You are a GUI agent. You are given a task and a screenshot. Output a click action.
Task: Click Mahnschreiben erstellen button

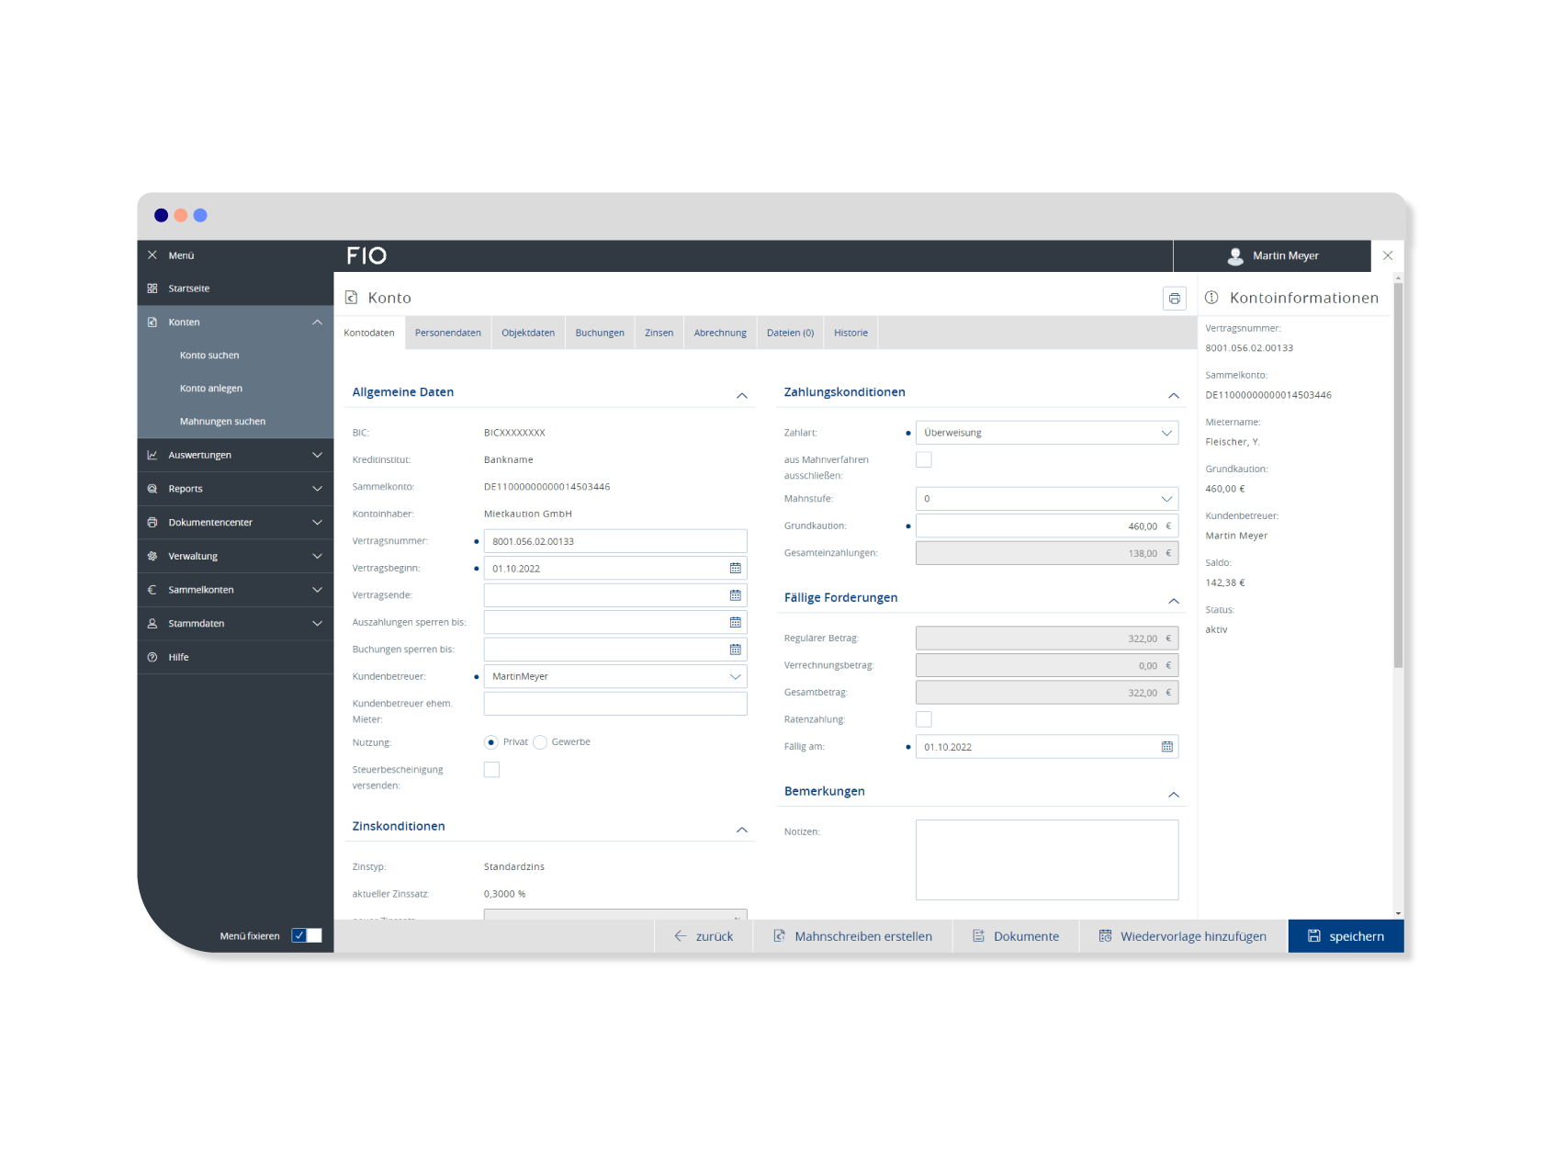853,936
